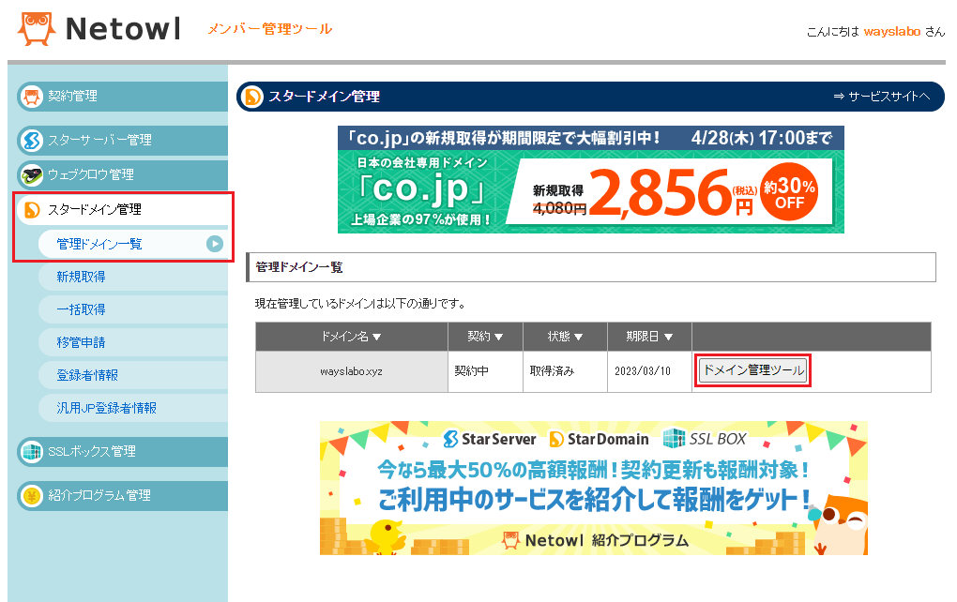Click the SSLボックス管理 box icon
Screen dimensions: 957x602
(32, 452)
